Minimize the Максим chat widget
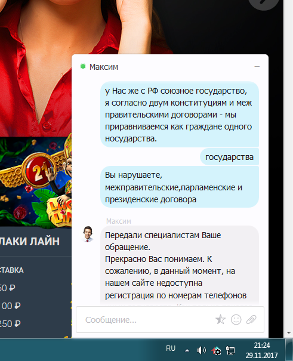The image size is (293, 361). 257,67
